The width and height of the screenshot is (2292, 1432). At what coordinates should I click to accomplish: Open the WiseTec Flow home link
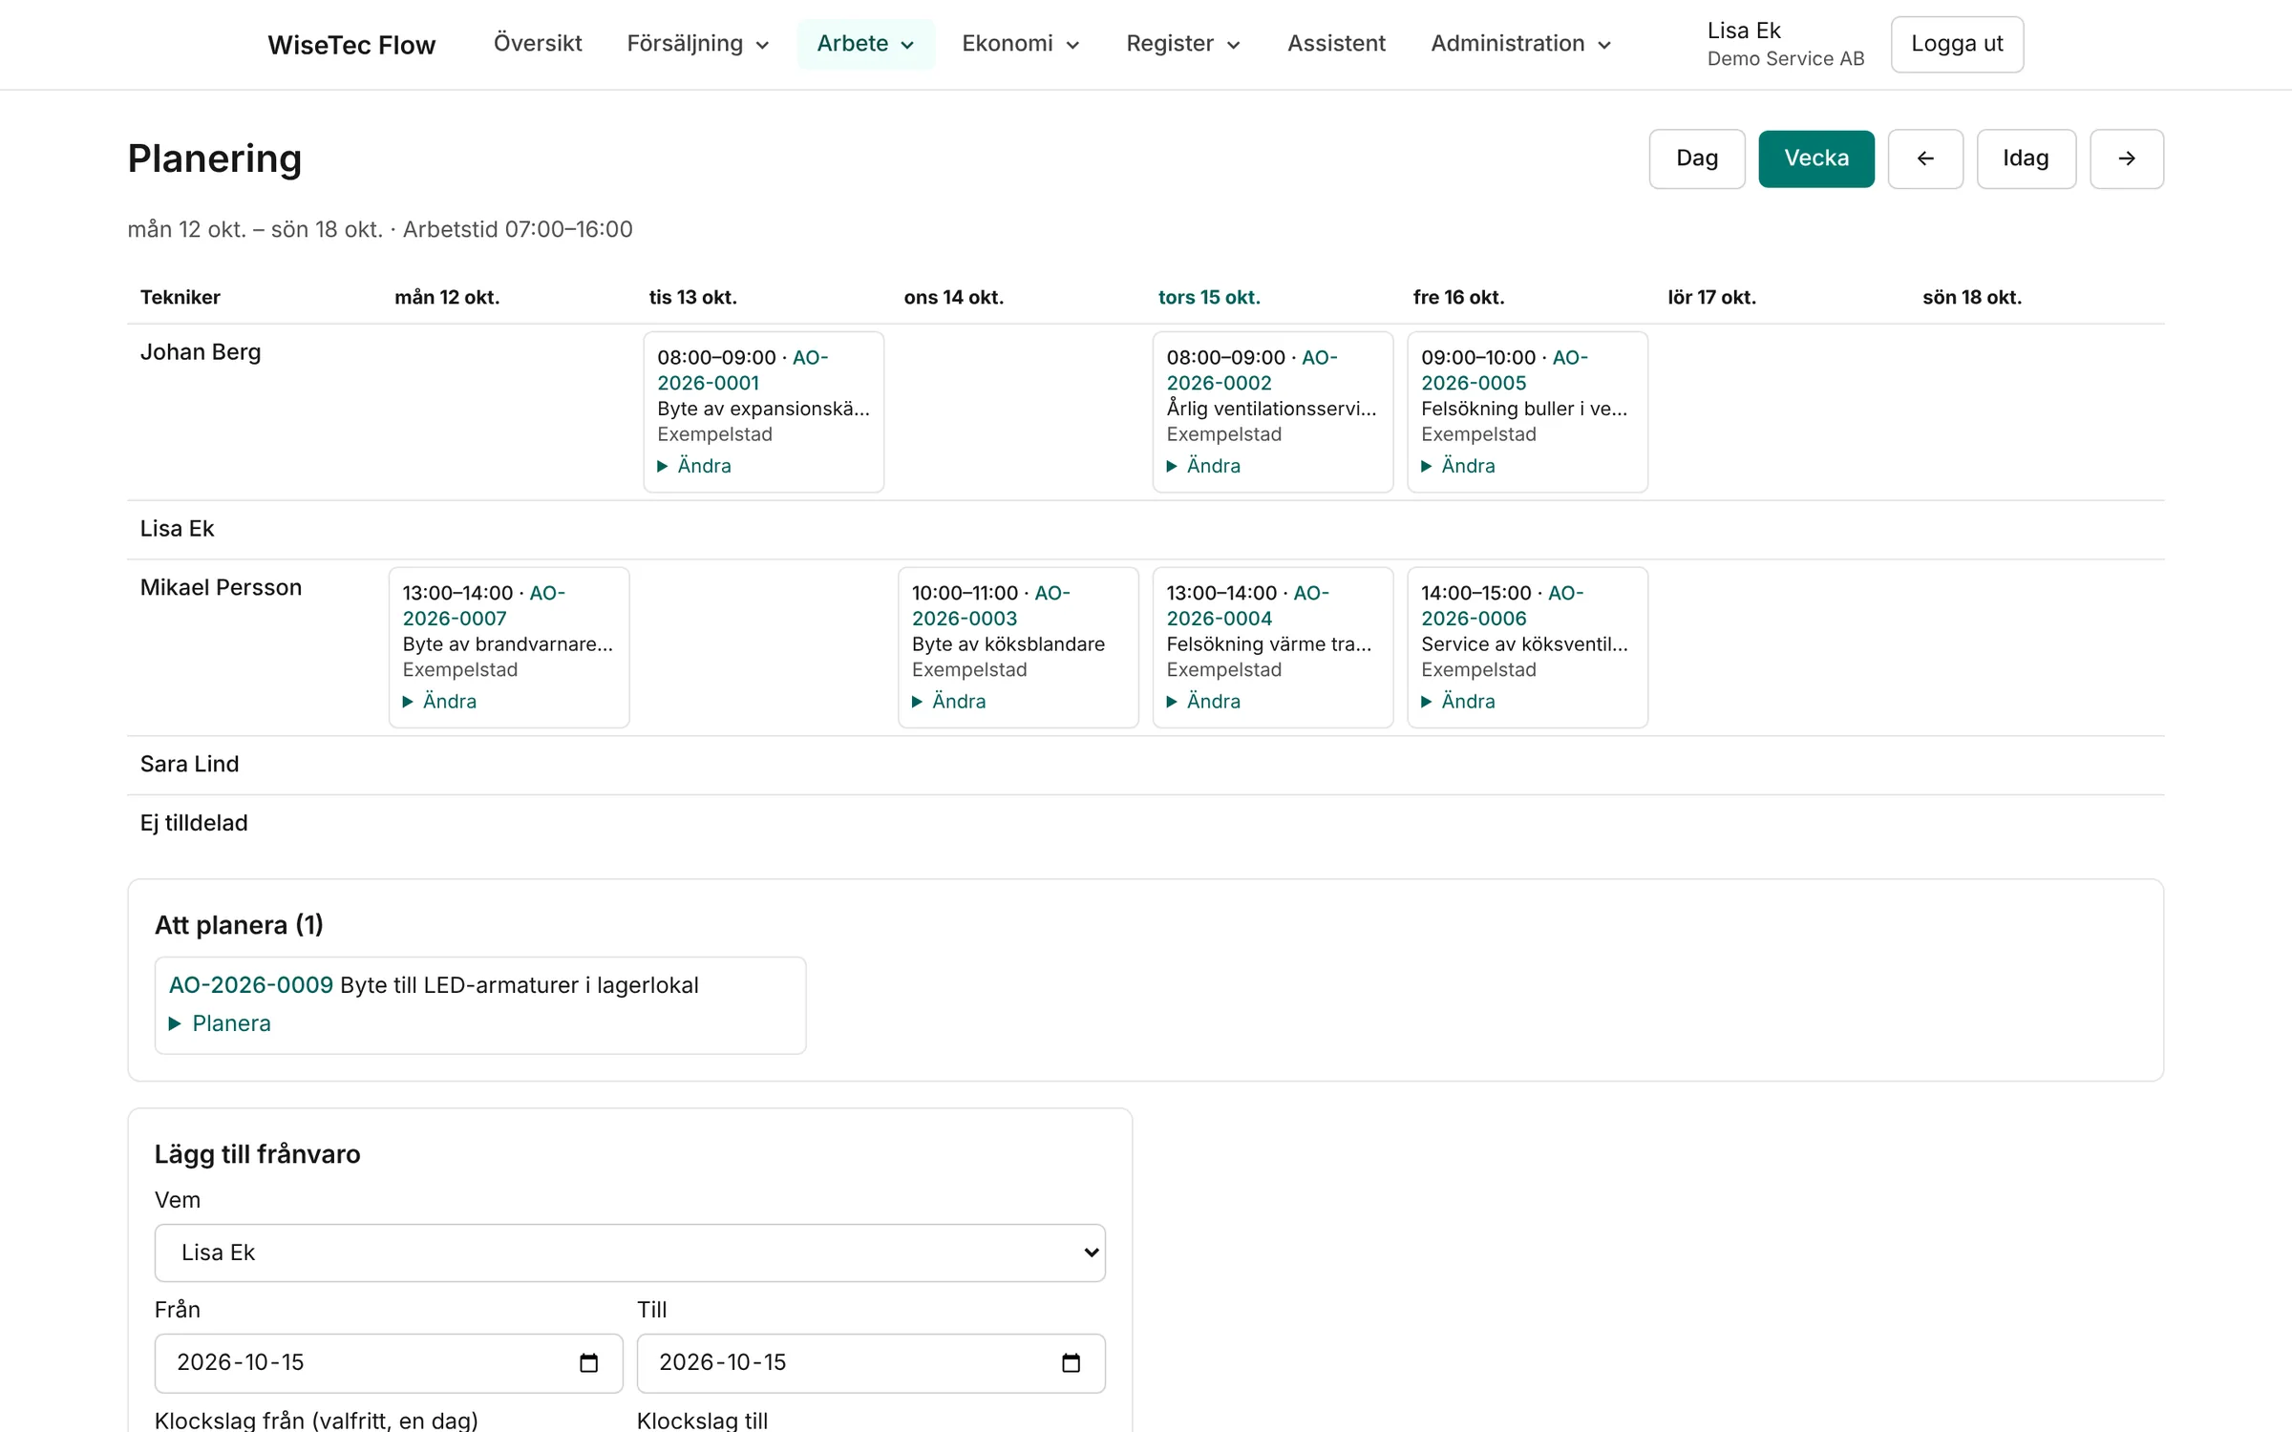(x=351, y=45)
